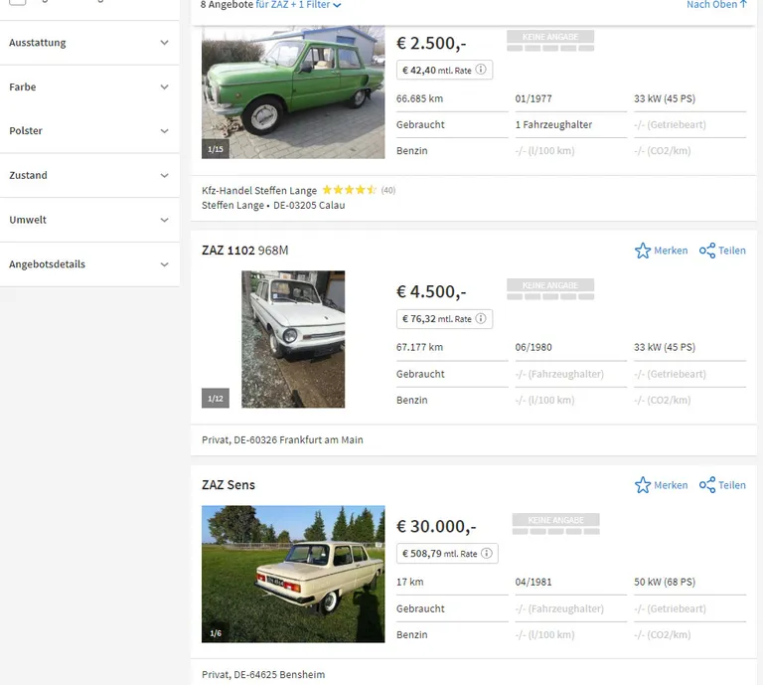Click the '8 Angebote' results count
763x685 pixels.
(227, 4)
